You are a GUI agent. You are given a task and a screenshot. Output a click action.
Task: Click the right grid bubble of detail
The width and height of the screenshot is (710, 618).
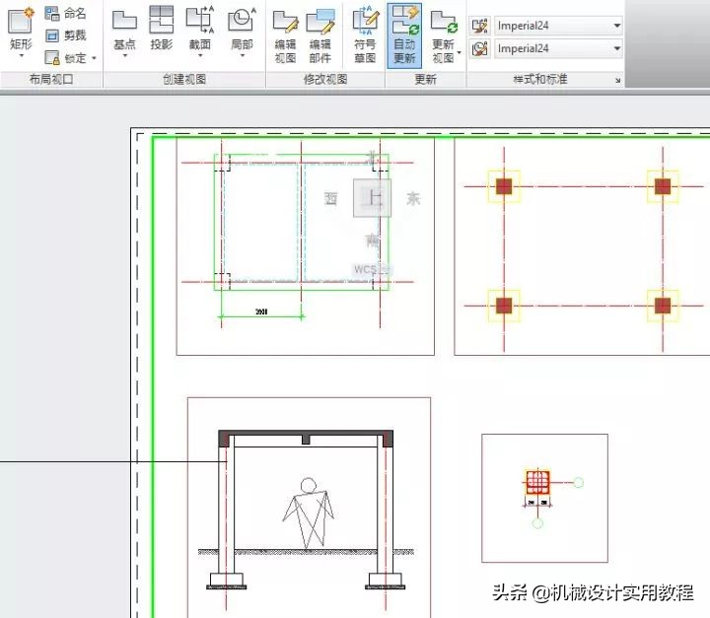(578, 482)
